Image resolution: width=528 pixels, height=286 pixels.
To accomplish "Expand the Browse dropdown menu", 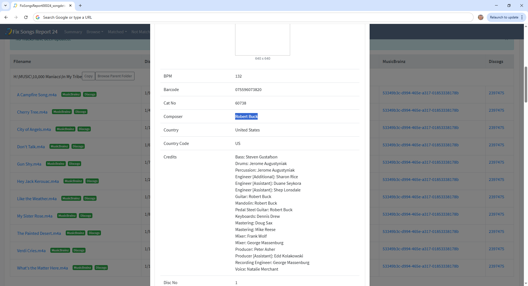I will point(95,32).
